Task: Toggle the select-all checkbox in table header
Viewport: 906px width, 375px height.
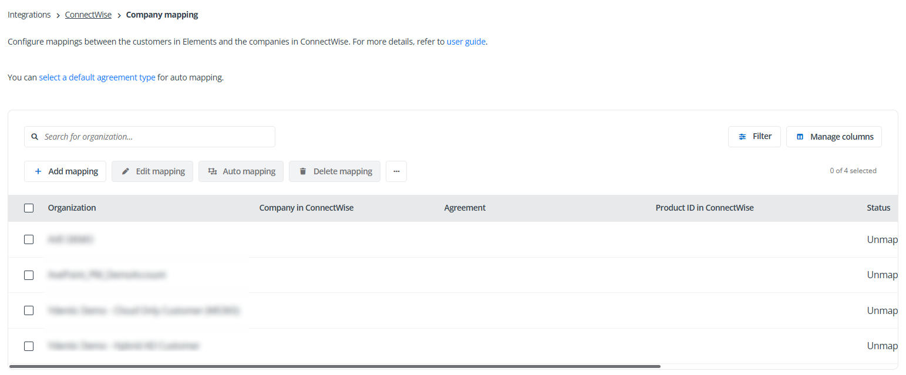Action: click(x=29, y=208)
